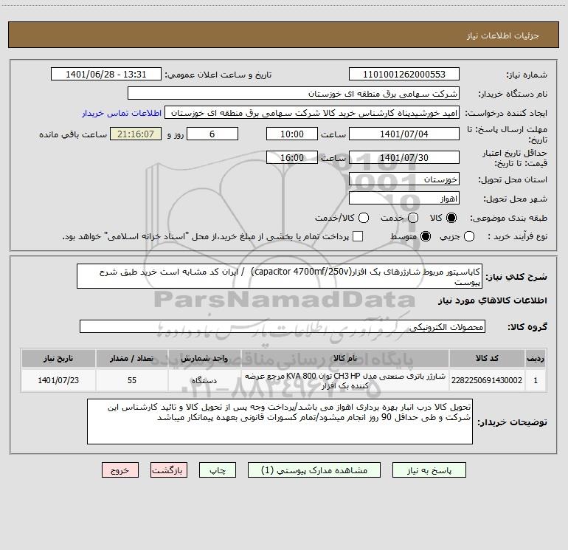Screen dimensions: 568x550
Task: Click the remaining days field showing 6
Action: 212,134
